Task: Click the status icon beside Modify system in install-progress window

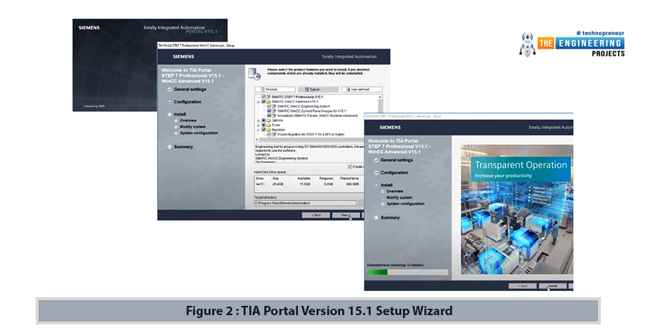Action: [383, 197]
